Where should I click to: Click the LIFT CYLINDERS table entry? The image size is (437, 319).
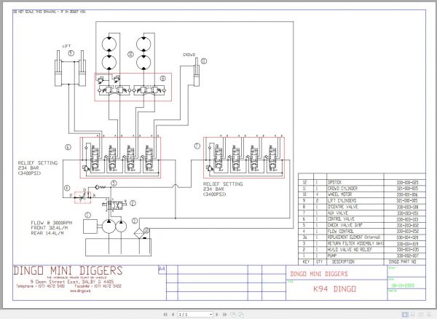point(342,200)
